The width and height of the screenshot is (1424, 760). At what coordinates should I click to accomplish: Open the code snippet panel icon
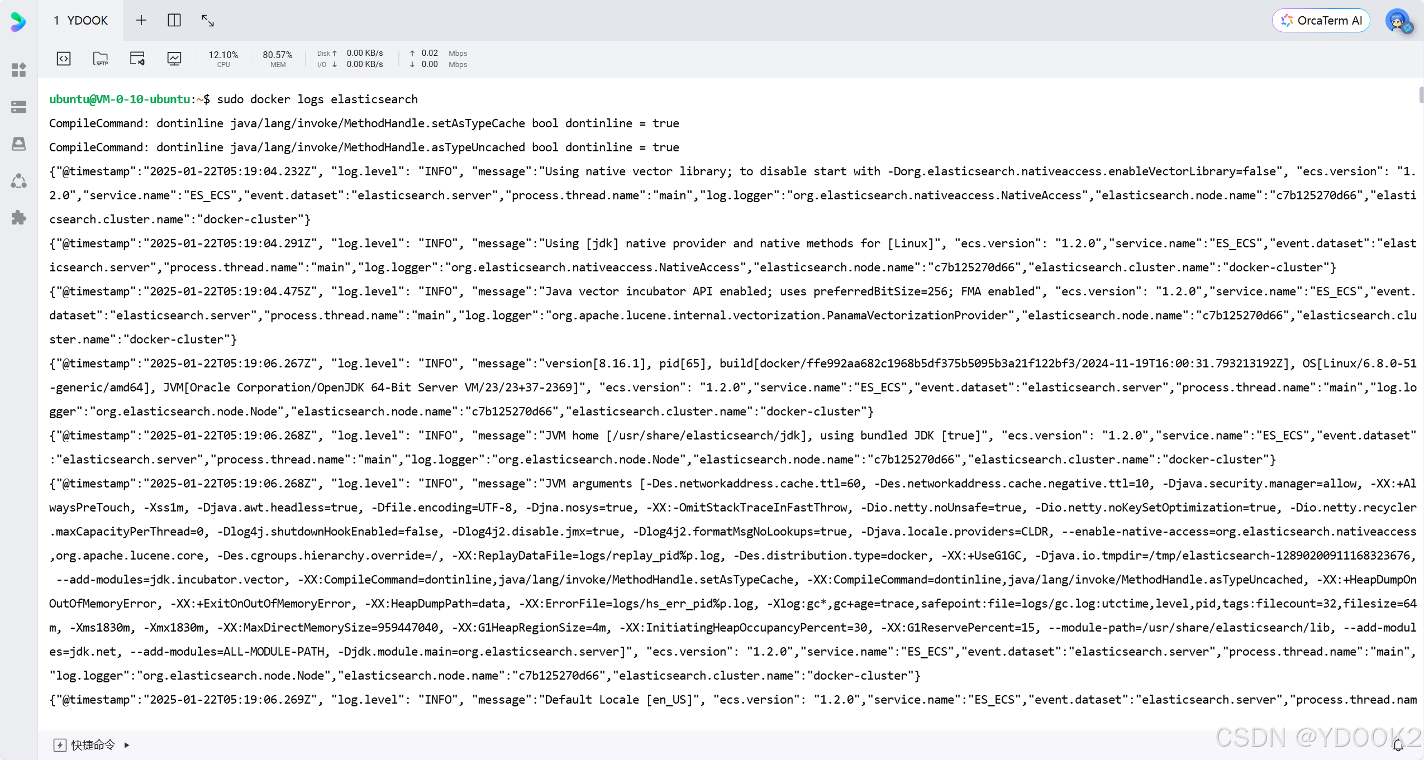click(64, 58)
